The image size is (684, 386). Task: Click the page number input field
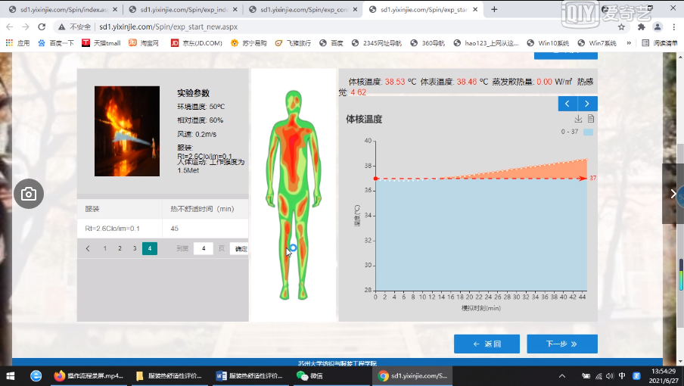203,248
